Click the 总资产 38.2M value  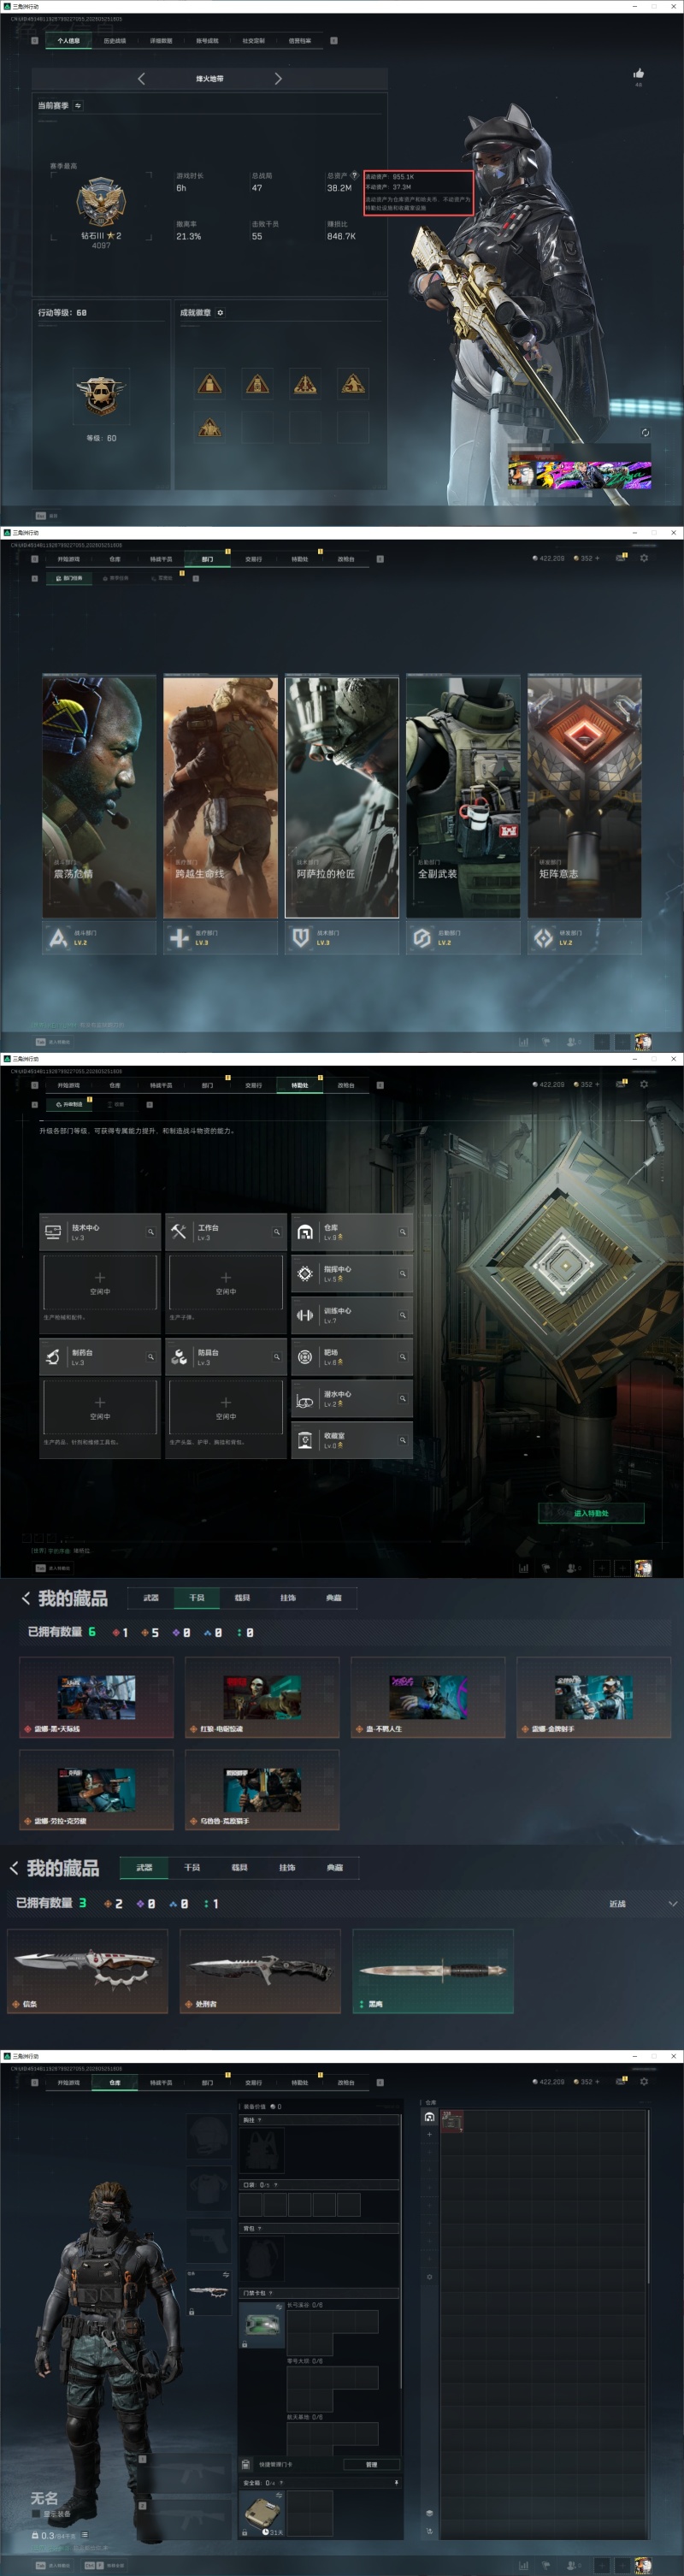point(339,187)
